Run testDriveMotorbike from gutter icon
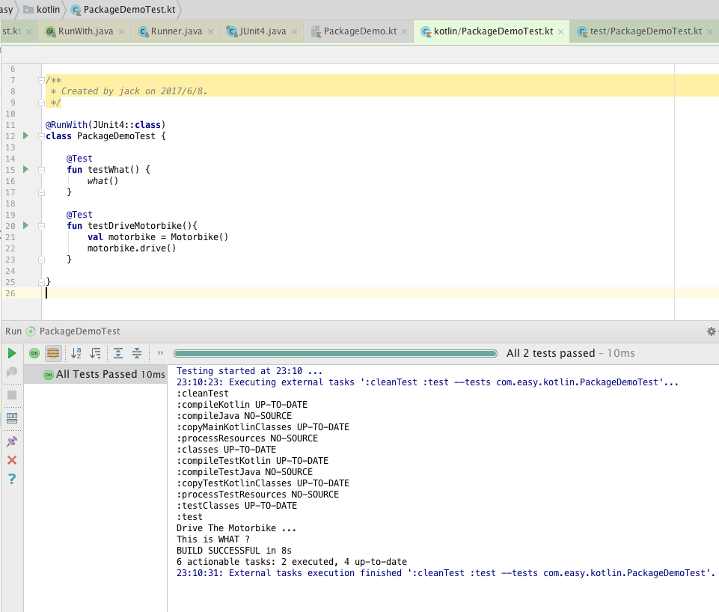 [25, 225]
